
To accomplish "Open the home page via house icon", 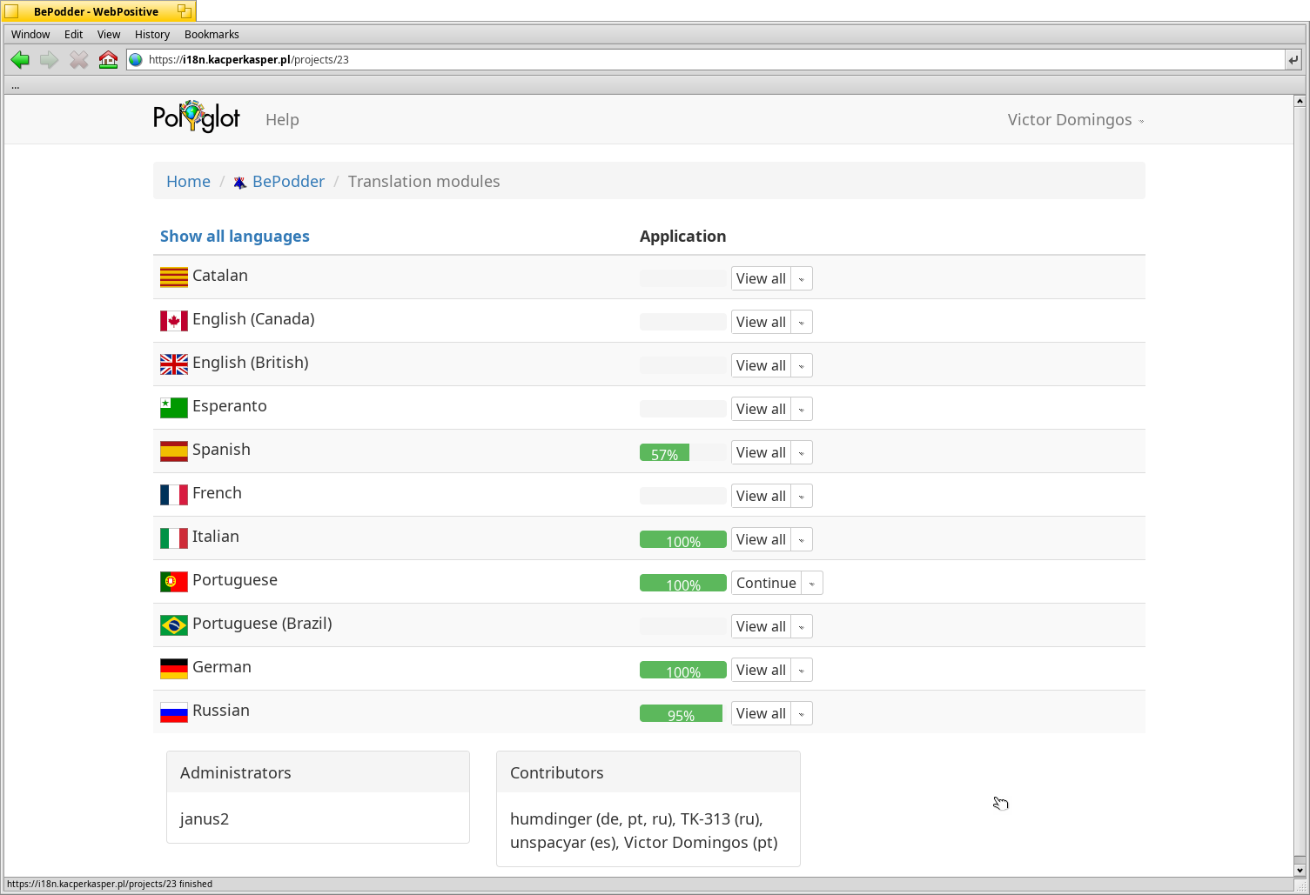I will point(108,60).
